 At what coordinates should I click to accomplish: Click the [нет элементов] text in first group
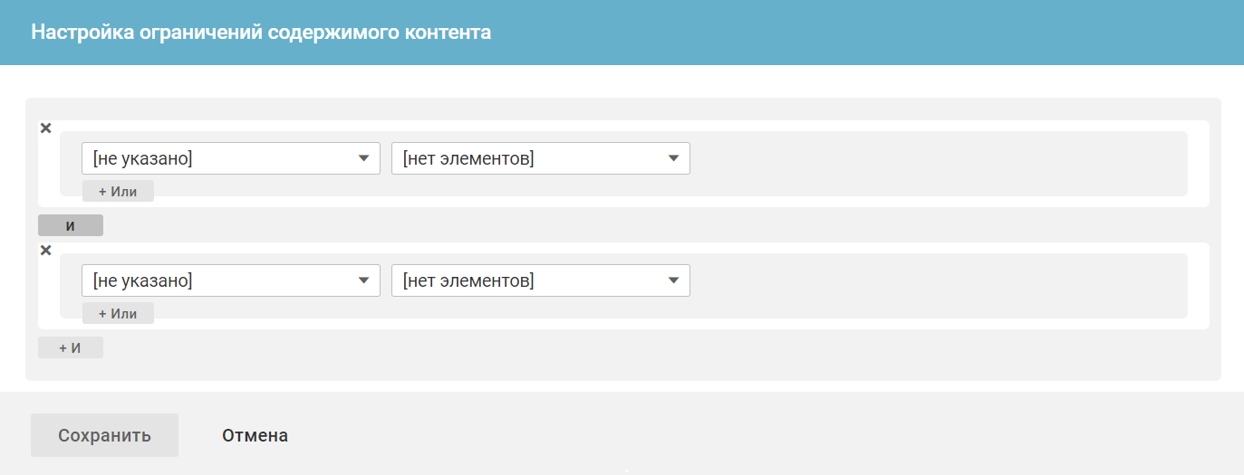point(468,159)
